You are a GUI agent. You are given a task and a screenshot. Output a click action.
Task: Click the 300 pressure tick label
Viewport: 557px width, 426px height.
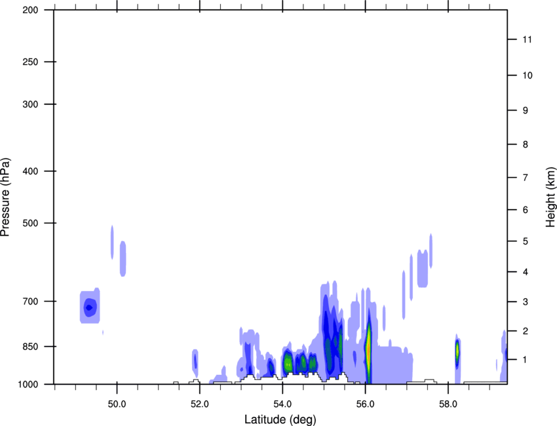[x=30, y=104]
